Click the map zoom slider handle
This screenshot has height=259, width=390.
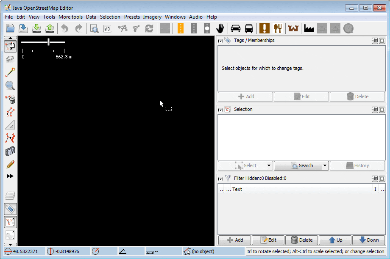49,41
